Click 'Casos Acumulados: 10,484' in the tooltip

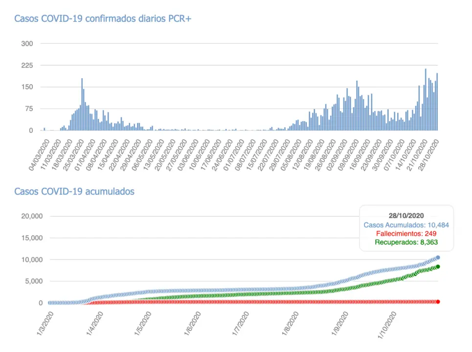click(406, 225)
